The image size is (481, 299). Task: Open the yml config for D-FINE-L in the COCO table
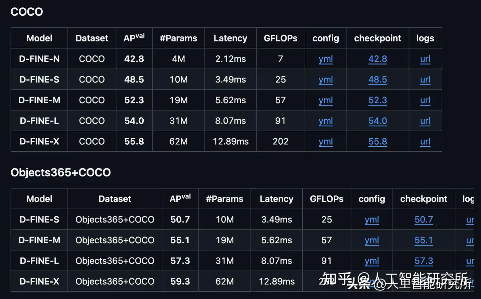point(326,121)
